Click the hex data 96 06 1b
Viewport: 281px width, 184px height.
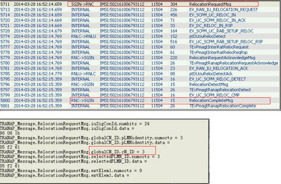point(10,133)
